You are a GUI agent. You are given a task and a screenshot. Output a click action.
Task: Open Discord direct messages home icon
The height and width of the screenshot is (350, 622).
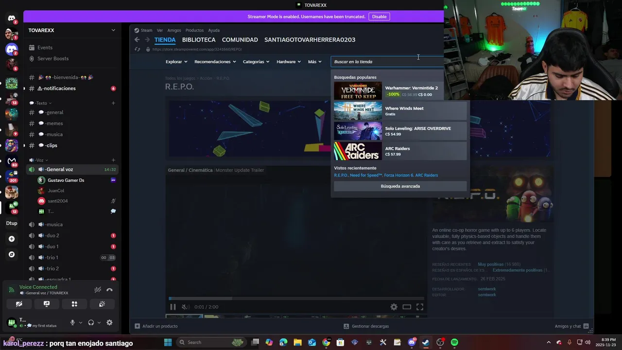(x=12, y=18)
